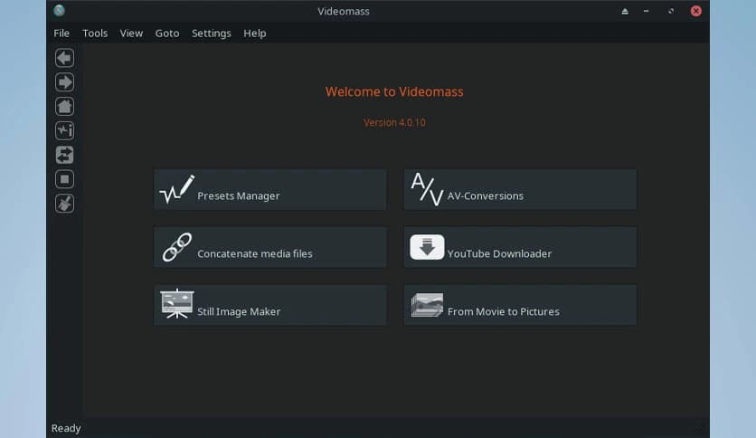Open Concatenate media files

[270, 247]
